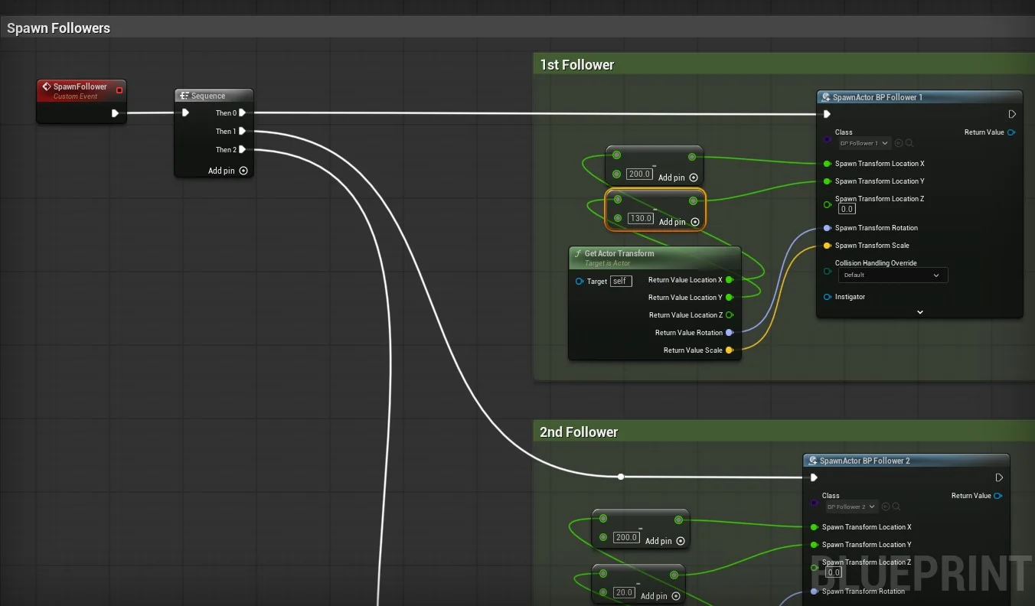Click exec input pin of SpawnActor BP Follower 1
This screenshot has height=606, width=1035.
(x=827, y=114)
